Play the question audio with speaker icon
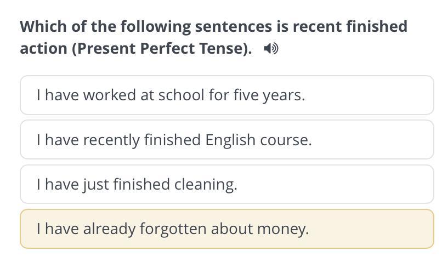442x274 pixels. (271, 49)
